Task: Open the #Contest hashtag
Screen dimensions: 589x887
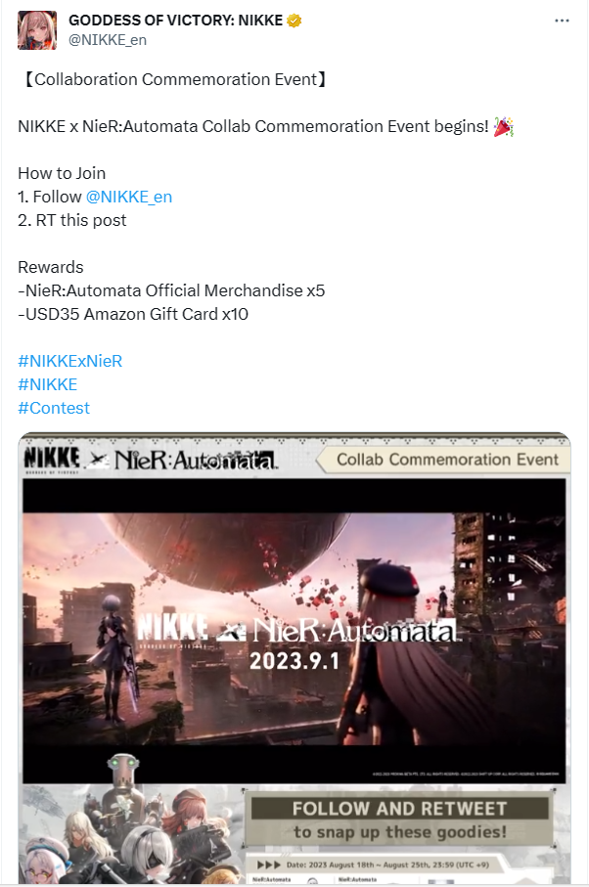Action: (54, 408)
